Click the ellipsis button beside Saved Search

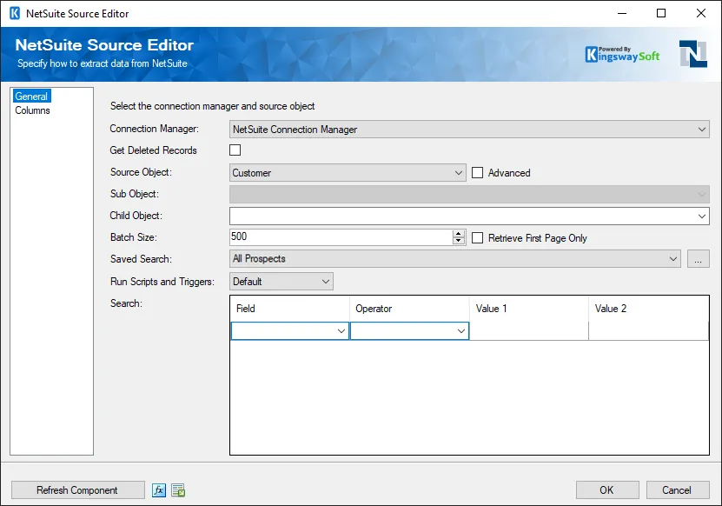click(x=698, y=259)
